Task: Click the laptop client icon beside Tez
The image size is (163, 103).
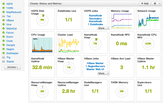Action: (4, 16)
